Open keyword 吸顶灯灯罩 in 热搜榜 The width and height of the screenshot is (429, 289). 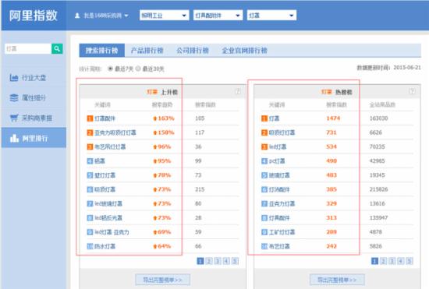[x=282, y=132]
